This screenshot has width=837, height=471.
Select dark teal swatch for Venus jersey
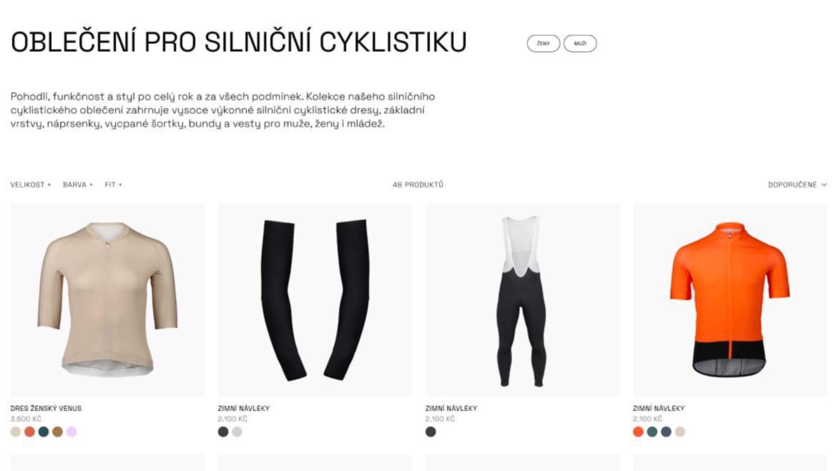pos(44,431)
